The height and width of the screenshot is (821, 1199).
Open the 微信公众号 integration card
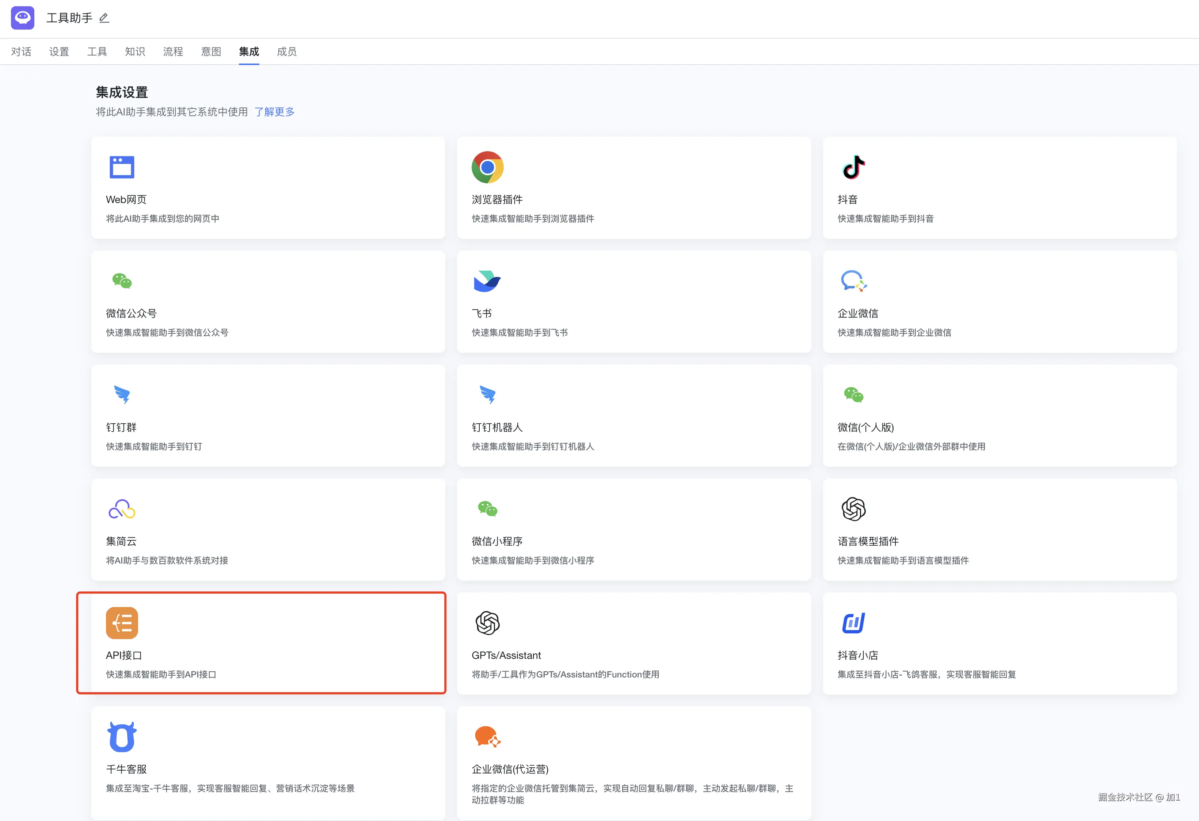268,302
